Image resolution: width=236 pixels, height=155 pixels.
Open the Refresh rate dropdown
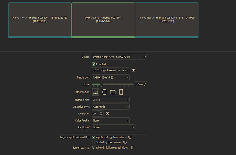(x=110, y=100)
